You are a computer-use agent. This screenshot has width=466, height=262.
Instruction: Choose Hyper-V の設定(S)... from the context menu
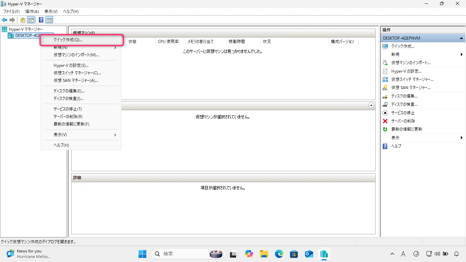pos(81,65)
